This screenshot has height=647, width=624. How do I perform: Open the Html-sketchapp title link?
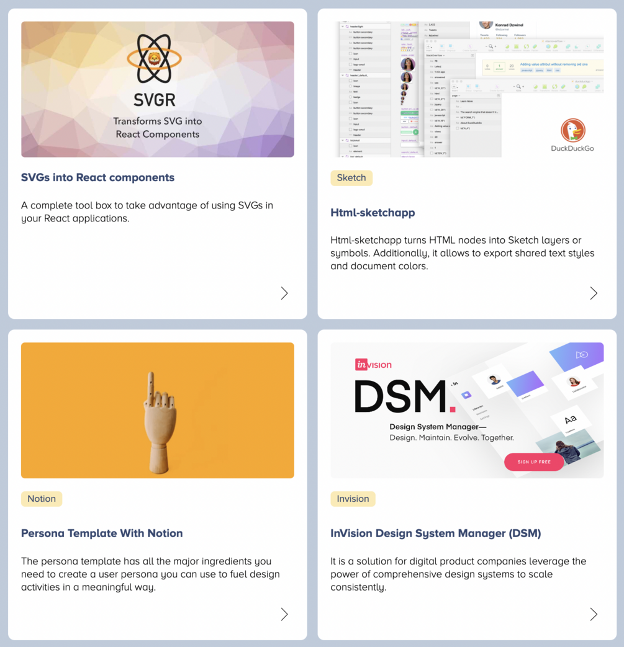pyautogui.click(x=373, y=213)
